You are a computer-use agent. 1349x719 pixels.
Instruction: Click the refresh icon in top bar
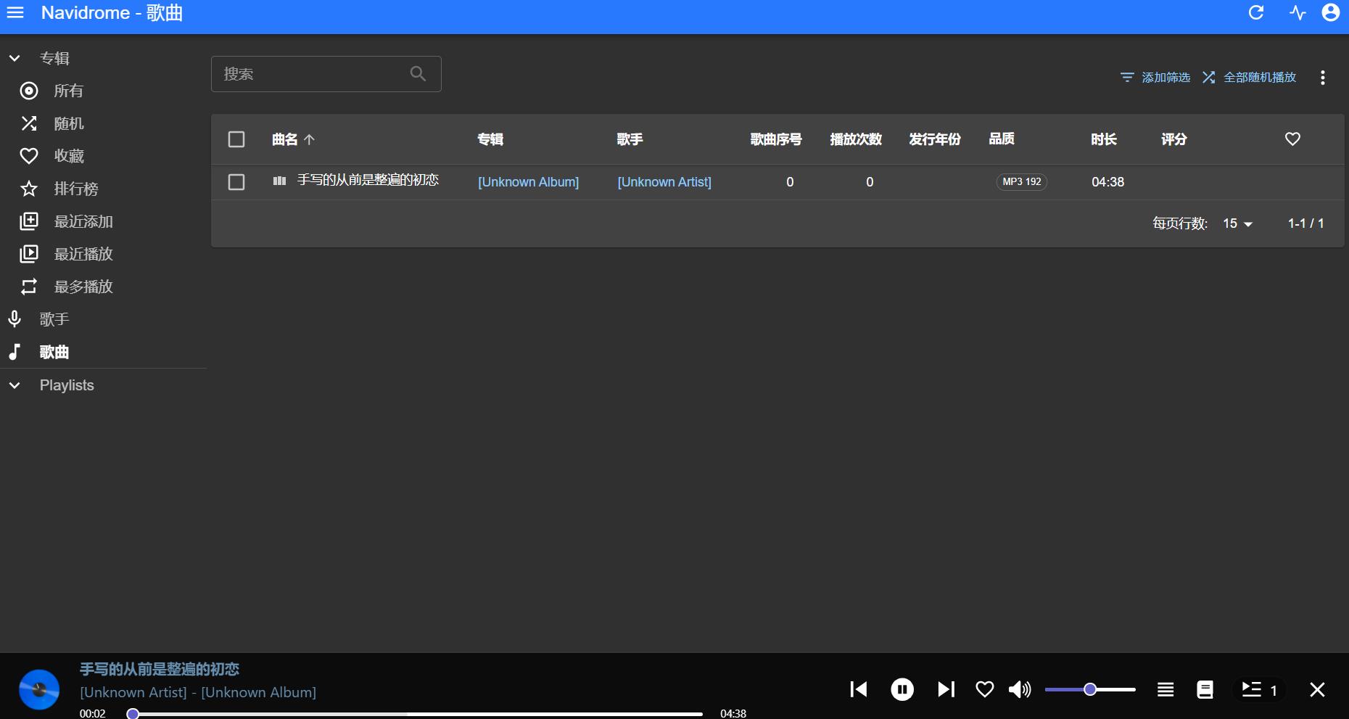1256,13
